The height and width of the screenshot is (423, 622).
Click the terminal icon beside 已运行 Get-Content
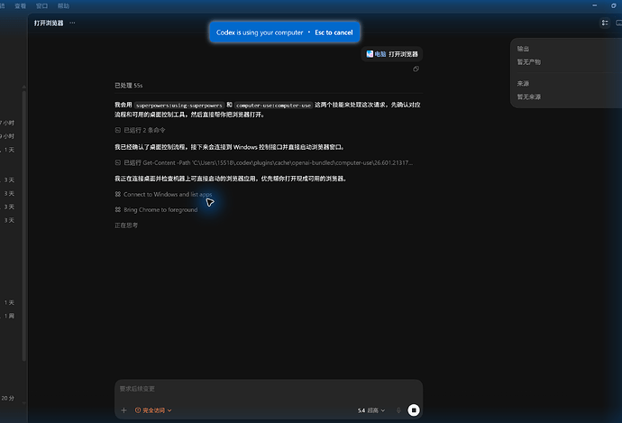pyautogui.click(x=118, y=162)
